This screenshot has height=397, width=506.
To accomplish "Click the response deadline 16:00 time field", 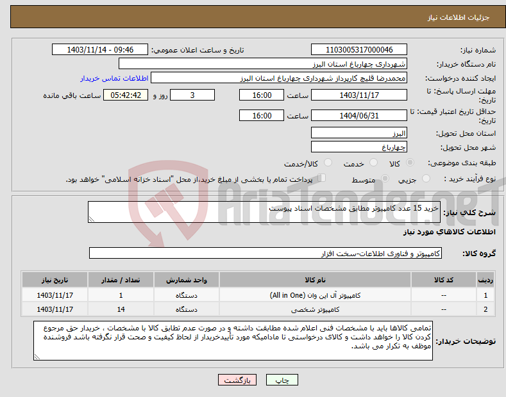I will 262,95.
